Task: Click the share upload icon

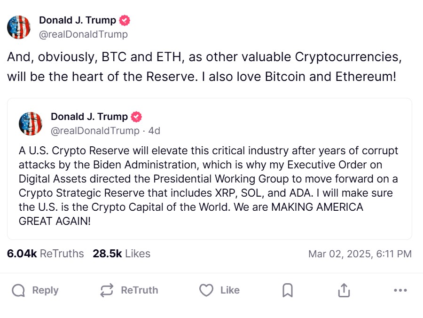Action: [344, 290]
